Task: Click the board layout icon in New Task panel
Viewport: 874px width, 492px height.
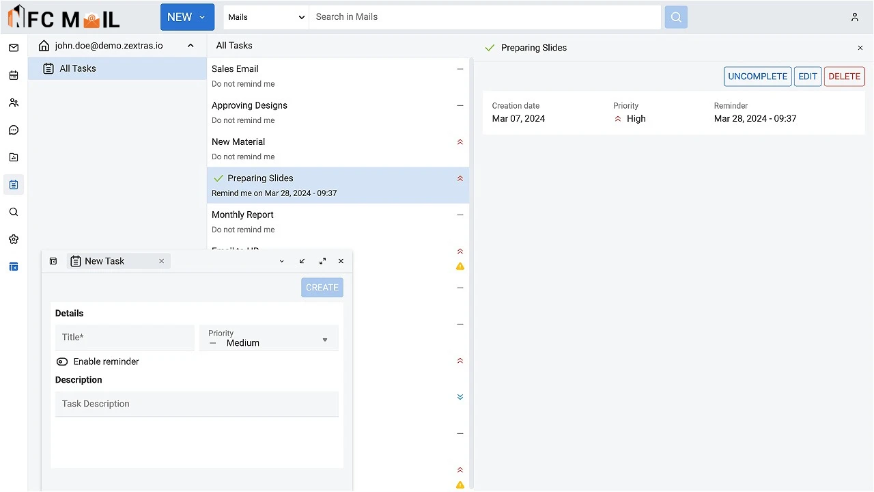Action: pyautogui.click(x=53, y=261)
